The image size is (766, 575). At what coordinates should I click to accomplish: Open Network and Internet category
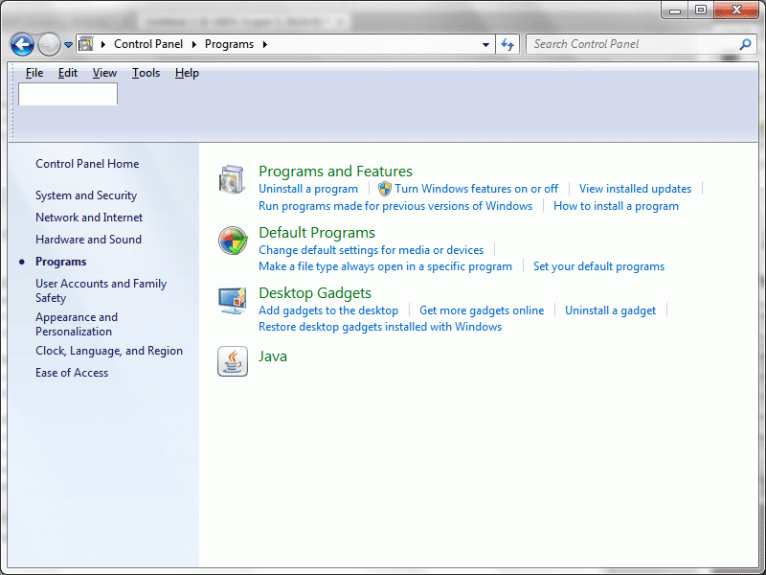click(89, 218)
